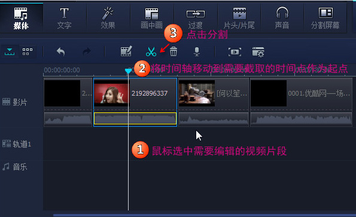This screenshot has width=356, height=217.
Task: Select the scissors split tool
Action: (x=151, y=51)
